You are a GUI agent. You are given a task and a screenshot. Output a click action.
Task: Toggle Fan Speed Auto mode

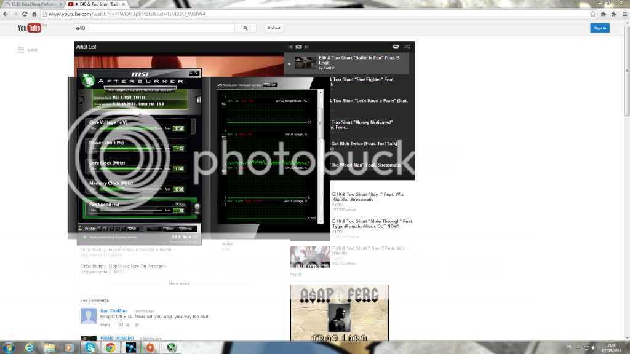(x=180, y=204)
